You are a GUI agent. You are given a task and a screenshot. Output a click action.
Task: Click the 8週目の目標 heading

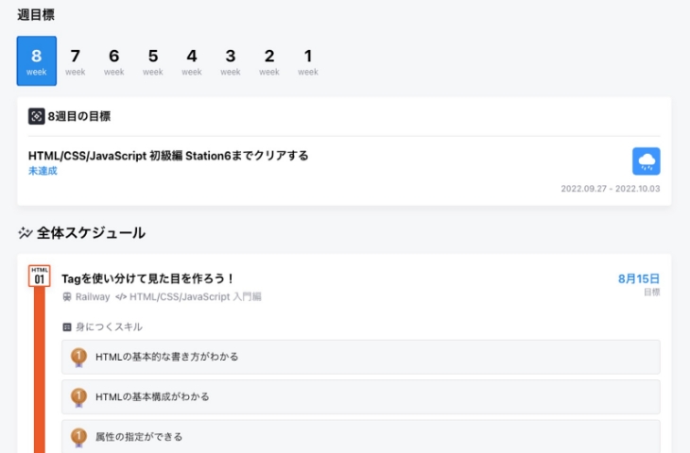click(79, 116)
